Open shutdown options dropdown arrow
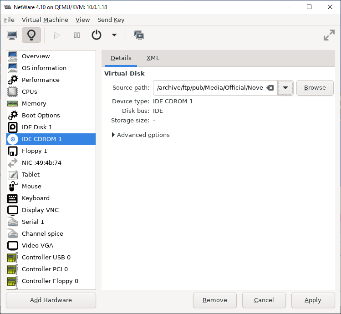The height and width of the screenshot is (314, 341). coord(114,35)
